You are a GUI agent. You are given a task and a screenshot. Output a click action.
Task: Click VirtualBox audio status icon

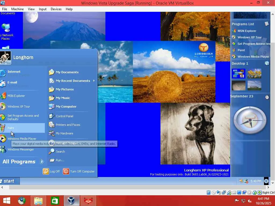coord(219,193)
